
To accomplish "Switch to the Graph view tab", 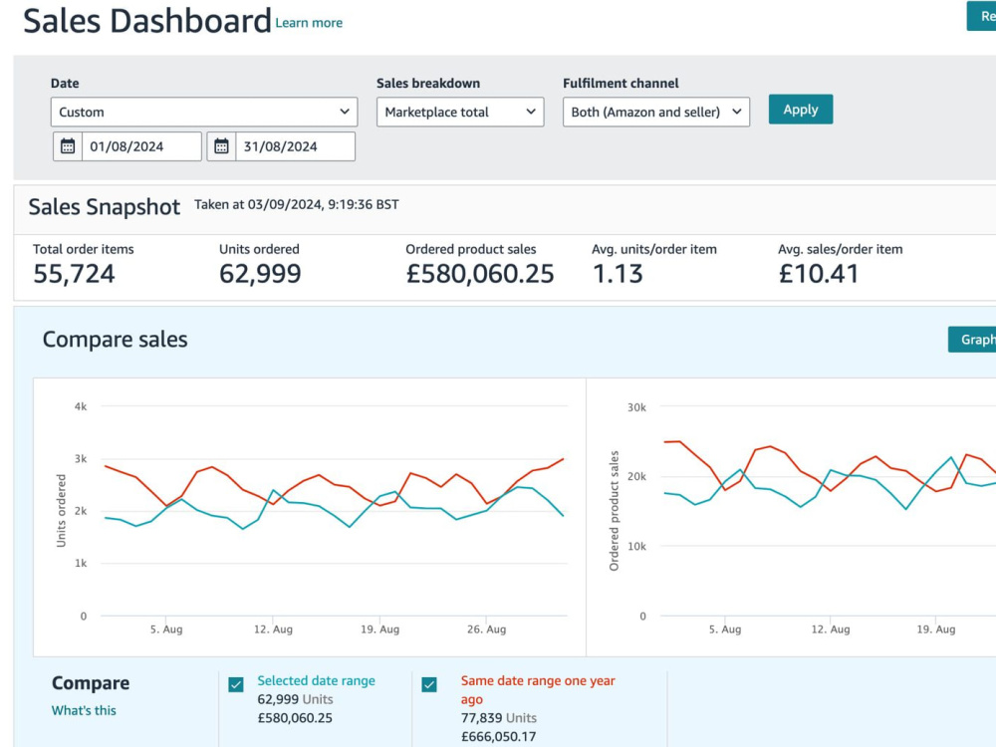I will coord(972,340).
